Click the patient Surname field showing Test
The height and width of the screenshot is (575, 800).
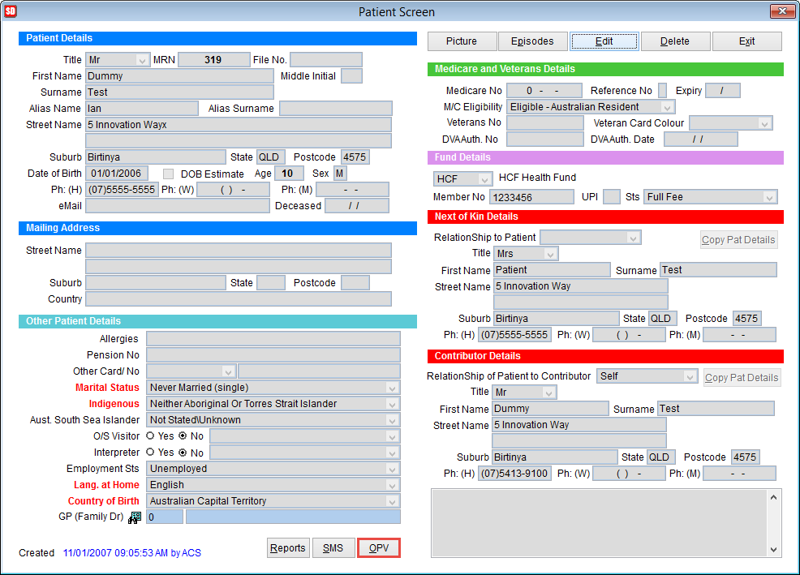point(179,92)
